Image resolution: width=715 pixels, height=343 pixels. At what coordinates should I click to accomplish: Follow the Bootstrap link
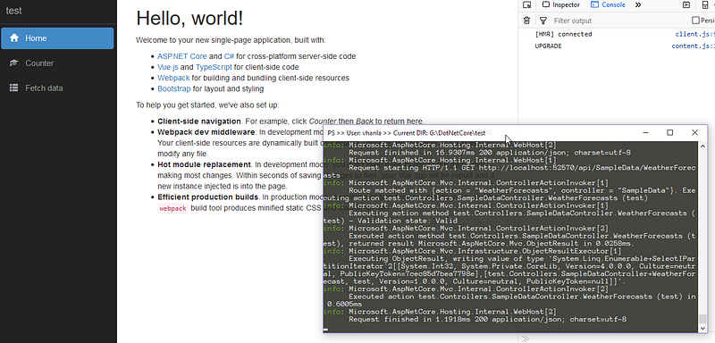coord(173,88)
